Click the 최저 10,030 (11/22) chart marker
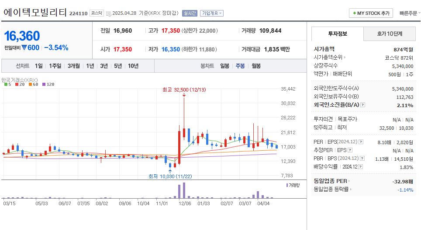Screen dimensions: 421x230 [x=170, y=176]
